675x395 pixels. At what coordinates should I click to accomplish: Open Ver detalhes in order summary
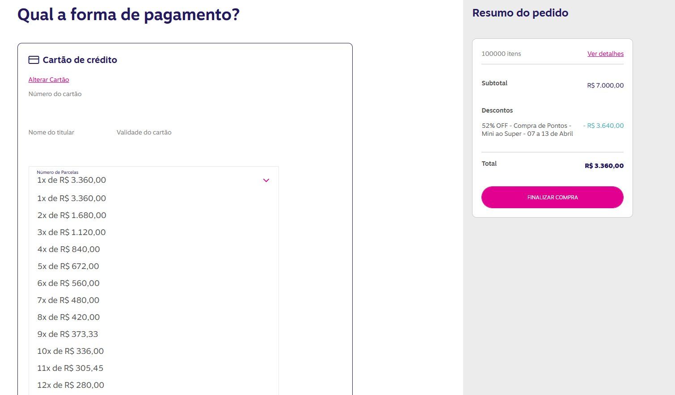[x=605, y=54]
